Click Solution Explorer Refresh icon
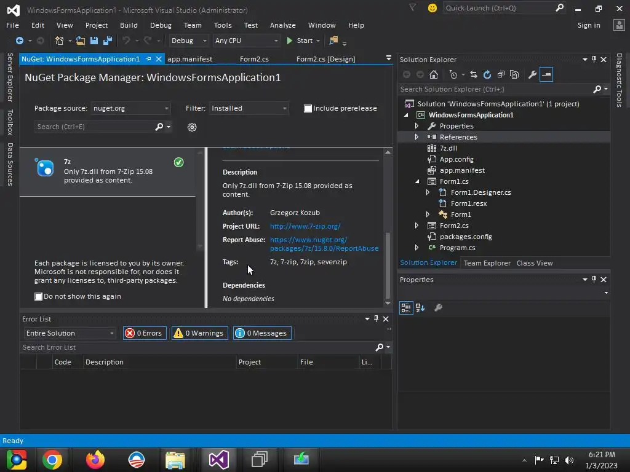This screenshot has width=630, height=472. click(x=487, y=74)
